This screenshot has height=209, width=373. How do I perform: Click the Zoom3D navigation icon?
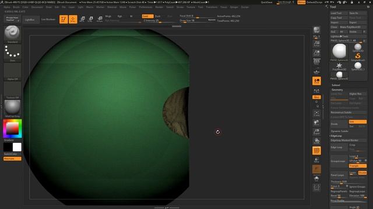coord(316,132)
